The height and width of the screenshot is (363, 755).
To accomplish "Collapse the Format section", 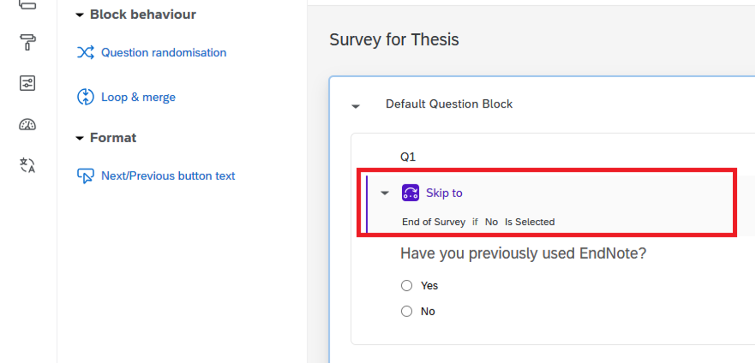I will (79, 138).
